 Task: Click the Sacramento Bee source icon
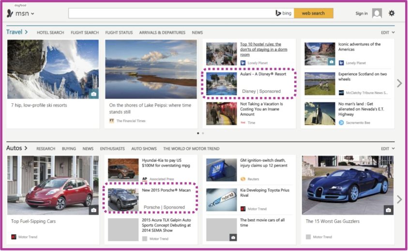pyautogui.click(x=341, y=123)
